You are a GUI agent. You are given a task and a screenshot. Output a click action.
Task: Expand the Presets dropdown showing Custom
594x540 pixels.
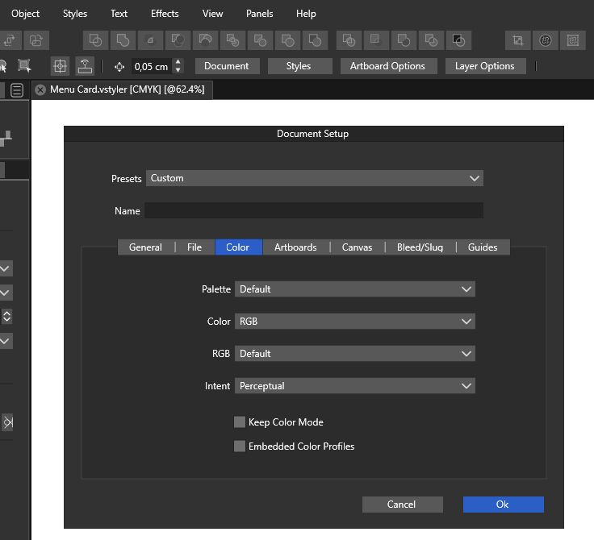(x=315, y=178)
